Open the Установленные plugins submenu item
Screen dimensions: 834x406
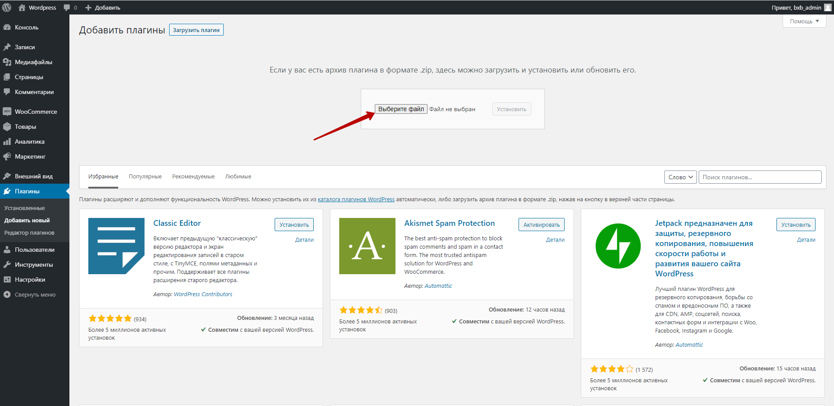(25, 208)
